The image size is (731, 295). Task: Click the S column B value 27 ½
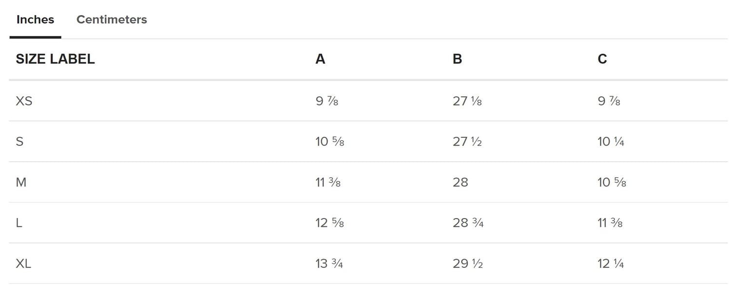(467, 142)
